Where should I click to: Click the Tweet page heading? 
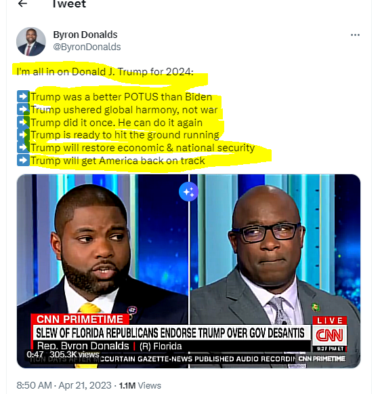pos(69,3)
